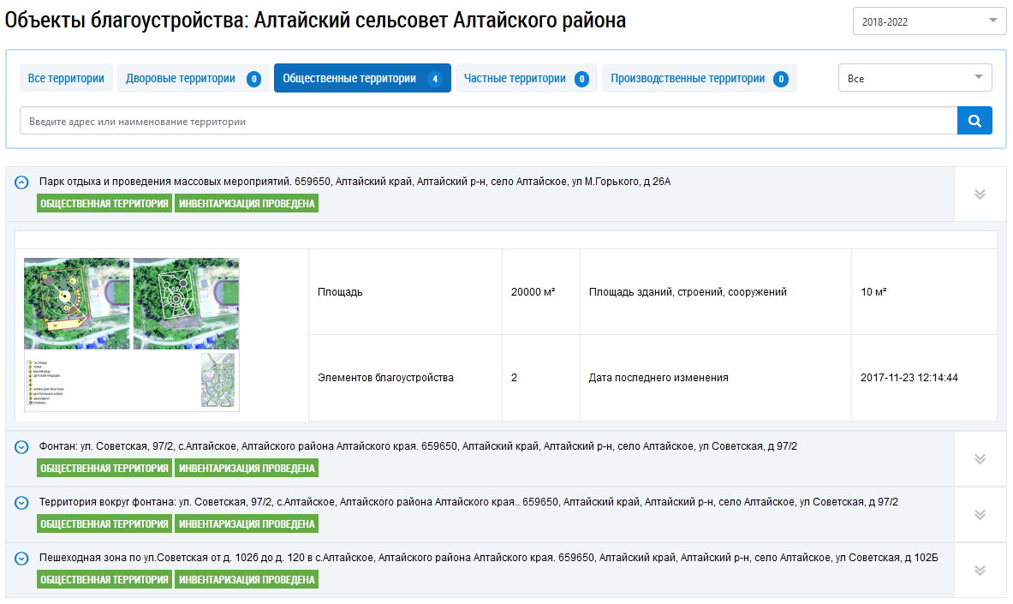Open the park layout thumbnail with white pattern
The image size is (1013, 604).
coord(186,303)
